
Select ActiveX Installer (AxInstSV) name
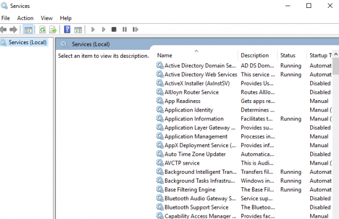[x=197, y=83]
